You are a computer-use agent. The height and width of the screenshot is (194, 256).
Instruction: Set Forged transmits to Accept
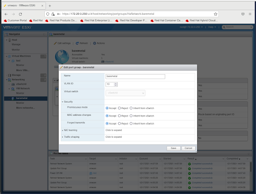(x=107, y=124)
